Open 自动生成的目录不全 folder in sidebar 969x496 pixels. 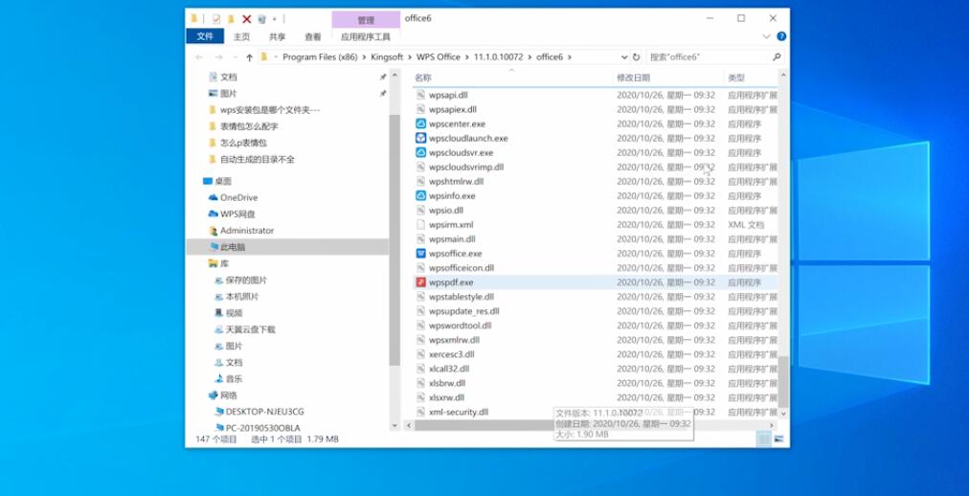coord(257,159)
